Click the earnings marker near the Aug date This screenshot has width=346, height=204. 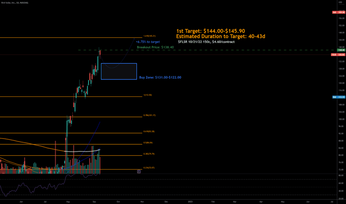coord(66,171)
